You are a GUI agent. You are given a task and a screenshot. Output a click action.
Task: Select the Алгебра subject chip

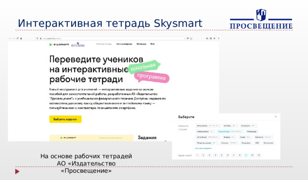click(230, 126)
